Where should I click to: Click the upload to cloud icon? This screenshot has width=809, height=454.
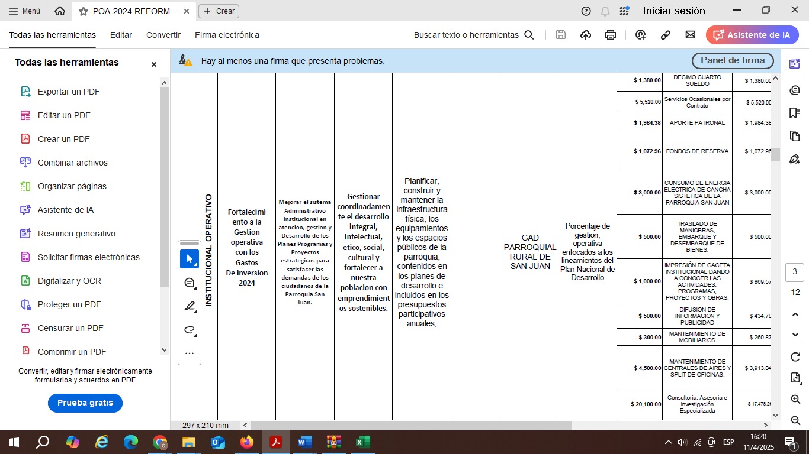[586, 35]
